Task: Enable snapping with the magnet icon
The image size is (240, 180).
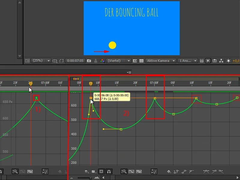Action: pos(108,171)
